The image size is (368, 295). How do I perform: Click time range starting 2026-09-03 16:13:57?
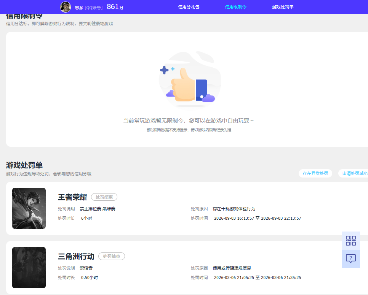point(258,219)
